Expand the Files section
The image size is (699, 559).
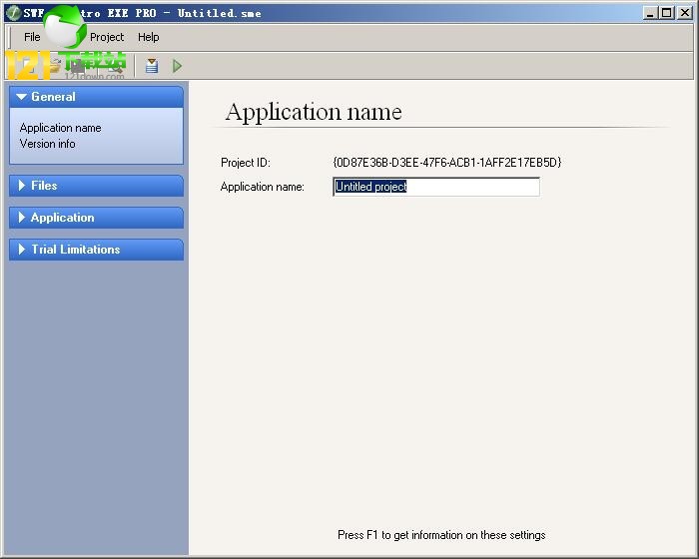pos(96,186)
